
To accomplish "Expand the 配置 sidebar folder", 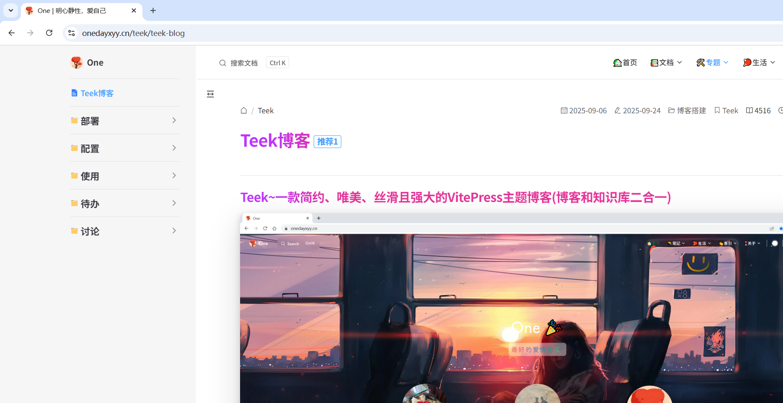I will tap(124, 148).
